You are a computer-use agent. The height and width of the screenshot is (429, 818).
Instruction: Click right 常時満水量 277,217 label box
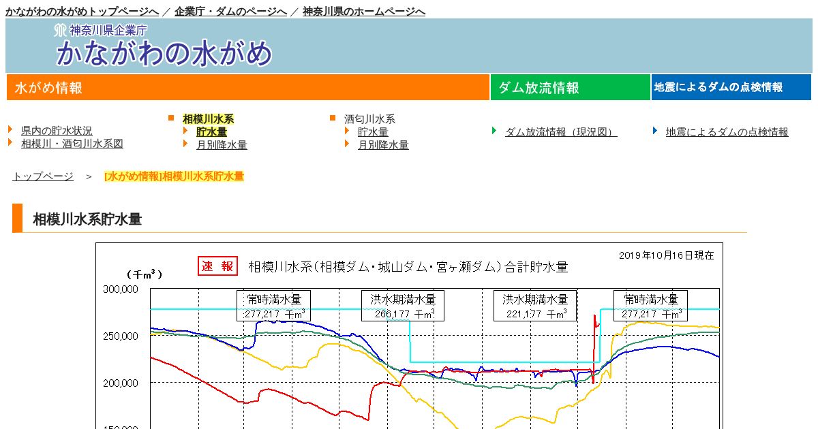[650, 306]
